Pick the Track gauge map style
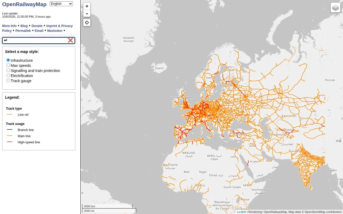The width and height of the screenshot is (343, 214). tap(8, 81)
